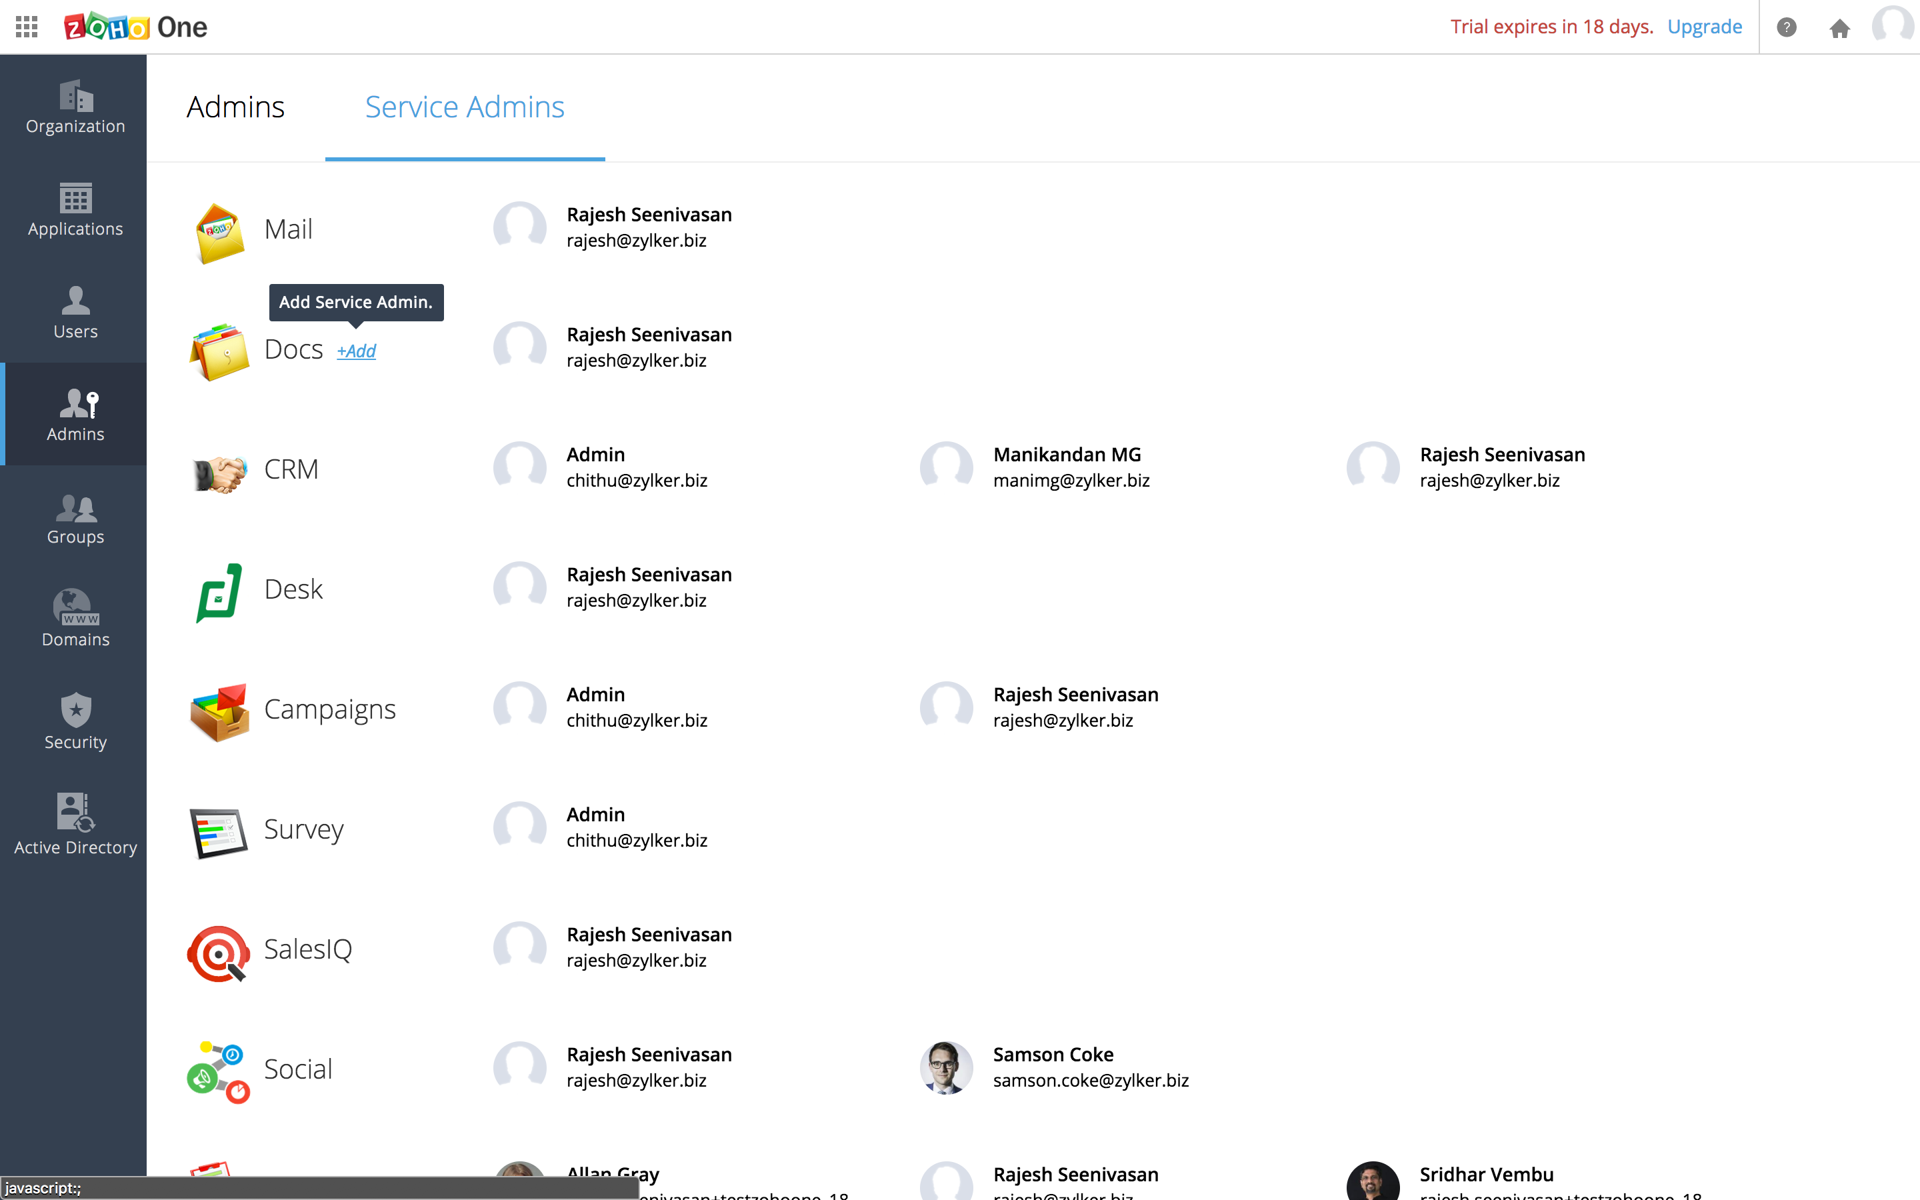Click the Campaigns service label
The height and width of the screenshot is (1200, 1920).
330,709
